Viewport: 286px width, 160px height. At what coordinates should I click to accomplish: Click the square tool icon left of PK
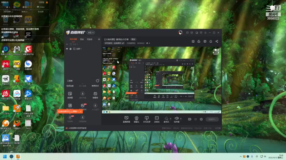(x=70, y=106)
